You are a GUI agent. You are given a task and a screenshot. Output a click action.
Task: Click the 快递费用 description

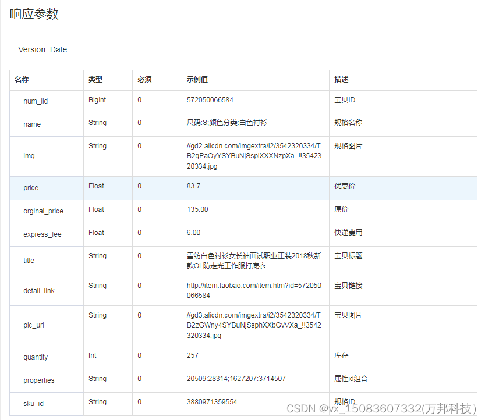point(348,233)
